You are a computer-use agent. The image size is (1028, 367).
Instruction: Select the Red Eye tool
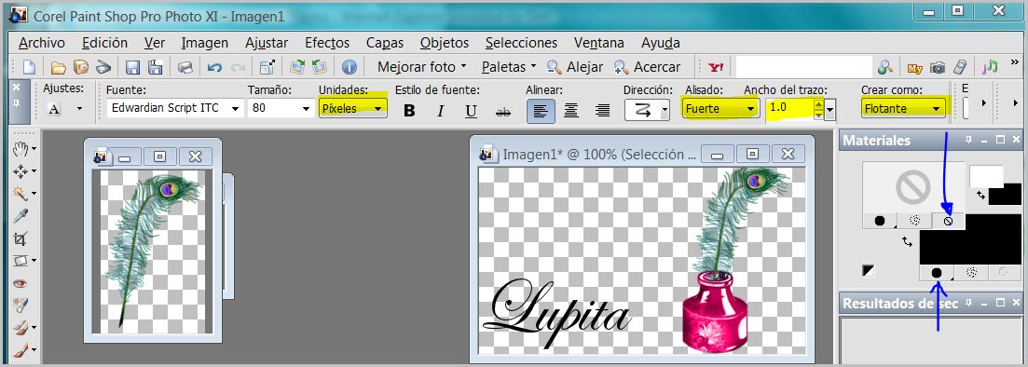[x=21, y=283]
